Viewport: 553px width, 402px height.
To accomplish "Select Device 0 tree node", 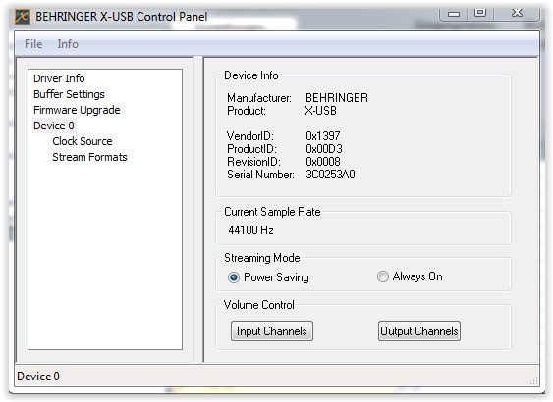I will [x=54, y=126].
